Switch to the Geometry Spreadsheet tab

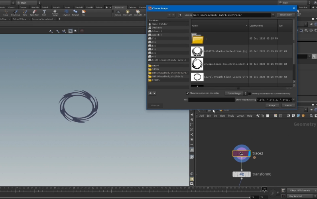(41, 19)
